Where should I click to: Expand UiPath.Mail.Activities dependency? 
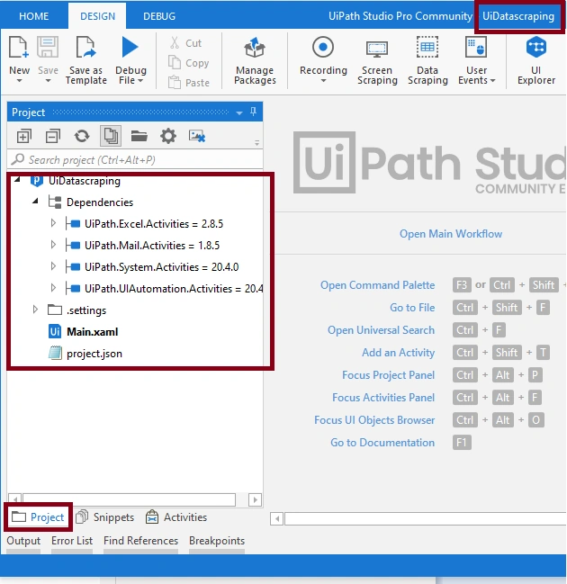click(x=53, y=245)
